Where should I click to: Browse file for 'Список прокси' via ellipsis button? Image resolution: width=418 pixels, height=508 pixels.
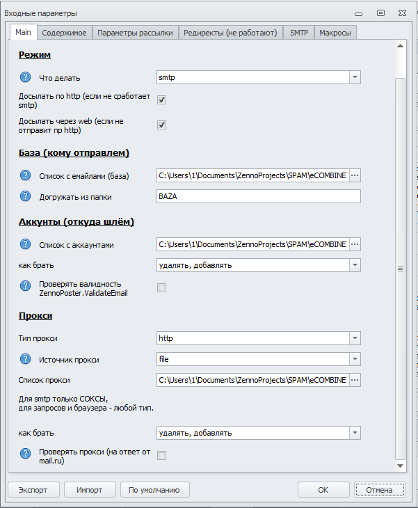pyautogui.click(x=355, y=380)
